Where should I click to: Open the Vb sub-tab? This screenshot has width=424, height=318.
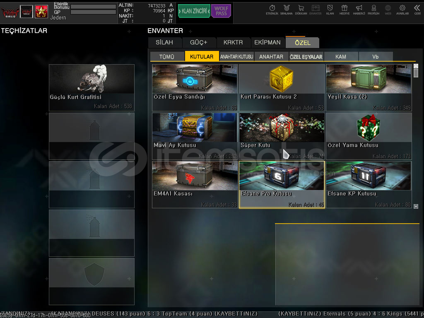(375, 57)
